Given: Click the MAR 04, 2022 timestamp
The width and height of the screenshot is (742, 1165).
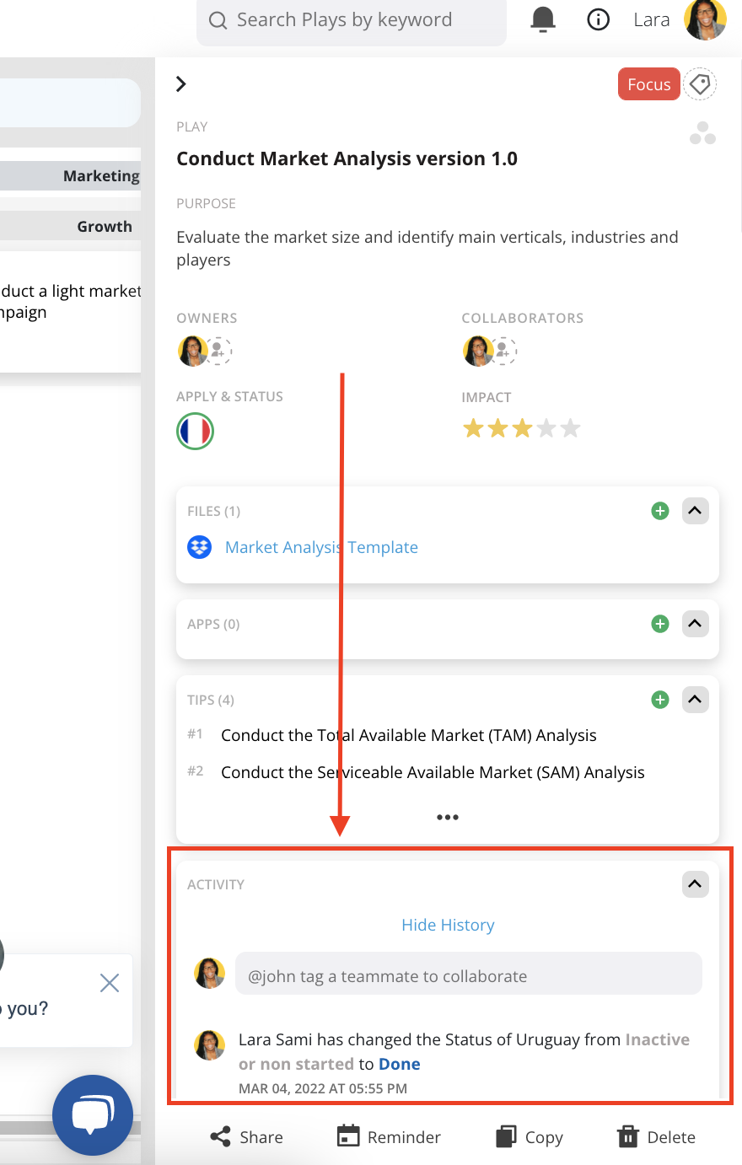Looking at the screenshot, I should 323,1088.
